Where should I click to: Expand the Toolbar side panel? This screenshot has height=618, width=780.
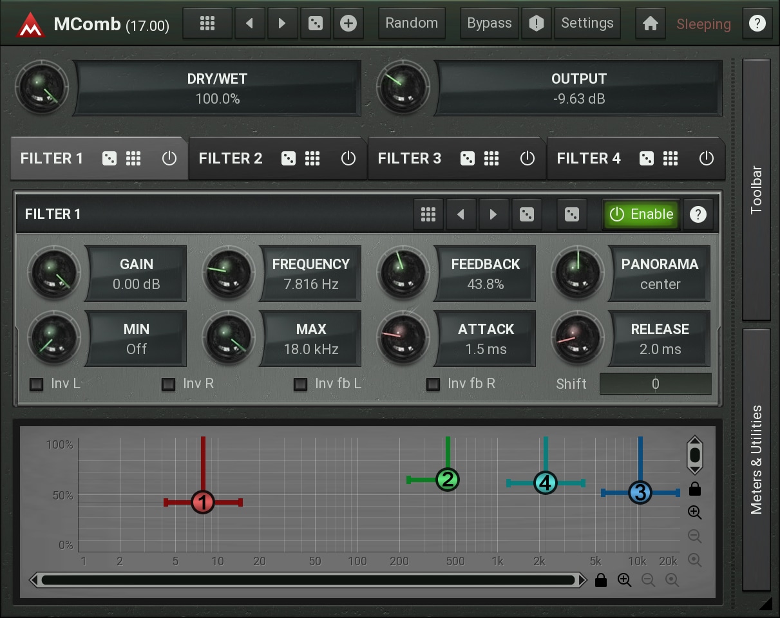pos(756,190)
